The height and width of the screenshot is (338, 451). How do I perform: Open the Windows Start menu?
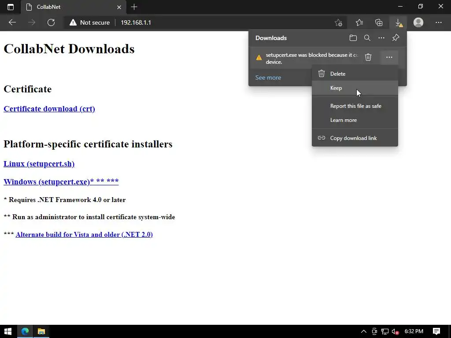pos(8,331)
